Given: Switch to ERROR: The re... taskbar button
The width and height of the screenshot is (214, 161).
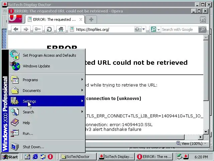Looking at the screenshot, I should pos(154,157).
